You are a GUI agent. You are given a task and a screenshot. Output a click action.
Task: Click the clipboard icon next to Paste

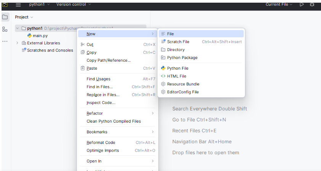[x=82, y=68]
